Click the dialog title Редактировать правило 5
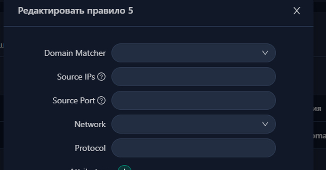326x170 pixels. pyautogui.click(x=75, y=11)
